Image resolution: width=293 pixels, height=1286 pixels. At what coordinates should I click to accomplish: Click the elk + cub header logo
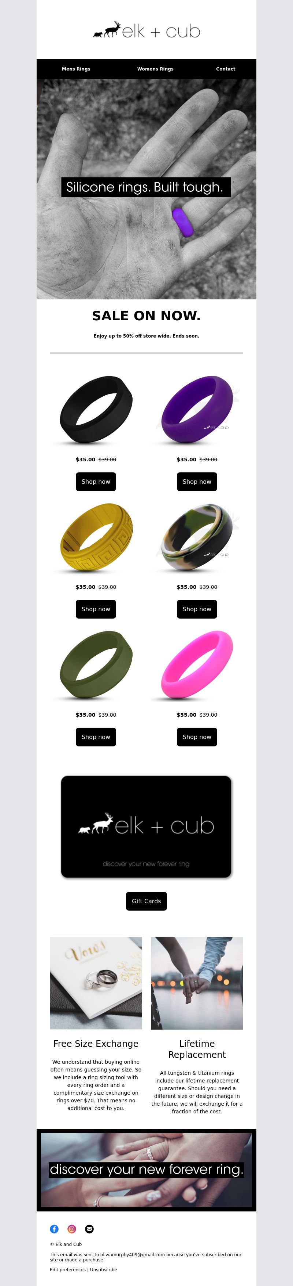coord(146,30)
